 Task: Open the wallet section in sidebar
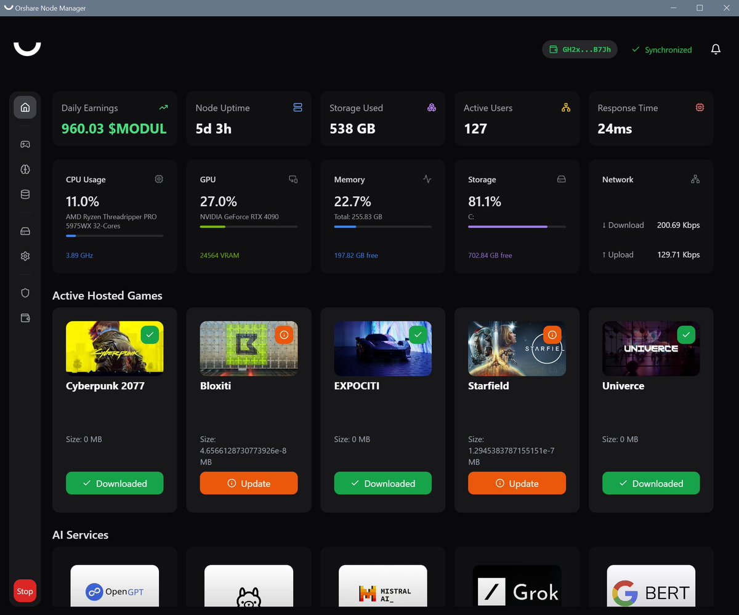[x=25, y=318]
